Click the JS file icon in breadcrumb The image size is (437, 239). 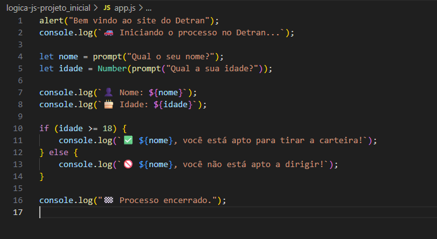(x=107, y=8)
